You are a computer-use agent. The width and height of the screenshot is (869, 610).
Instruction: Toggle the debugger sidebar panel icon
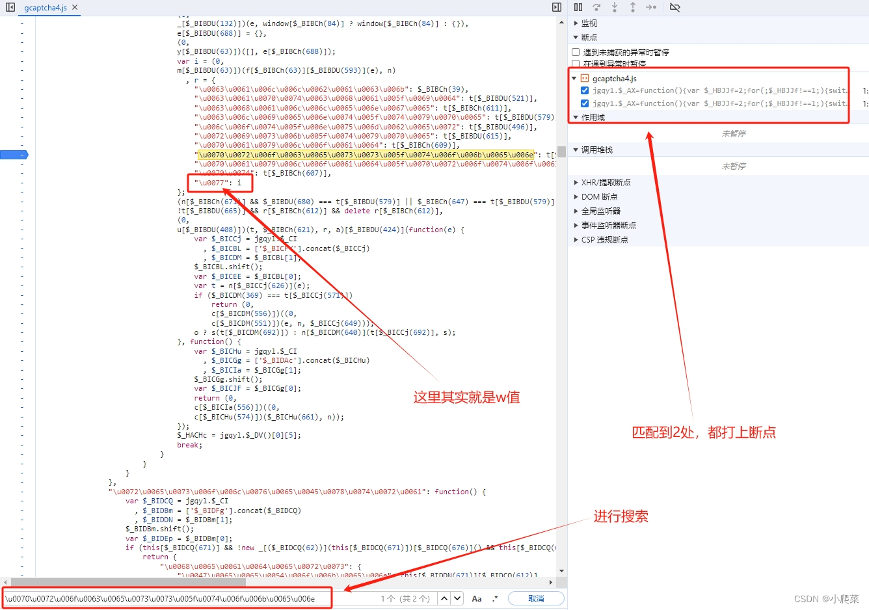point(557,7)
